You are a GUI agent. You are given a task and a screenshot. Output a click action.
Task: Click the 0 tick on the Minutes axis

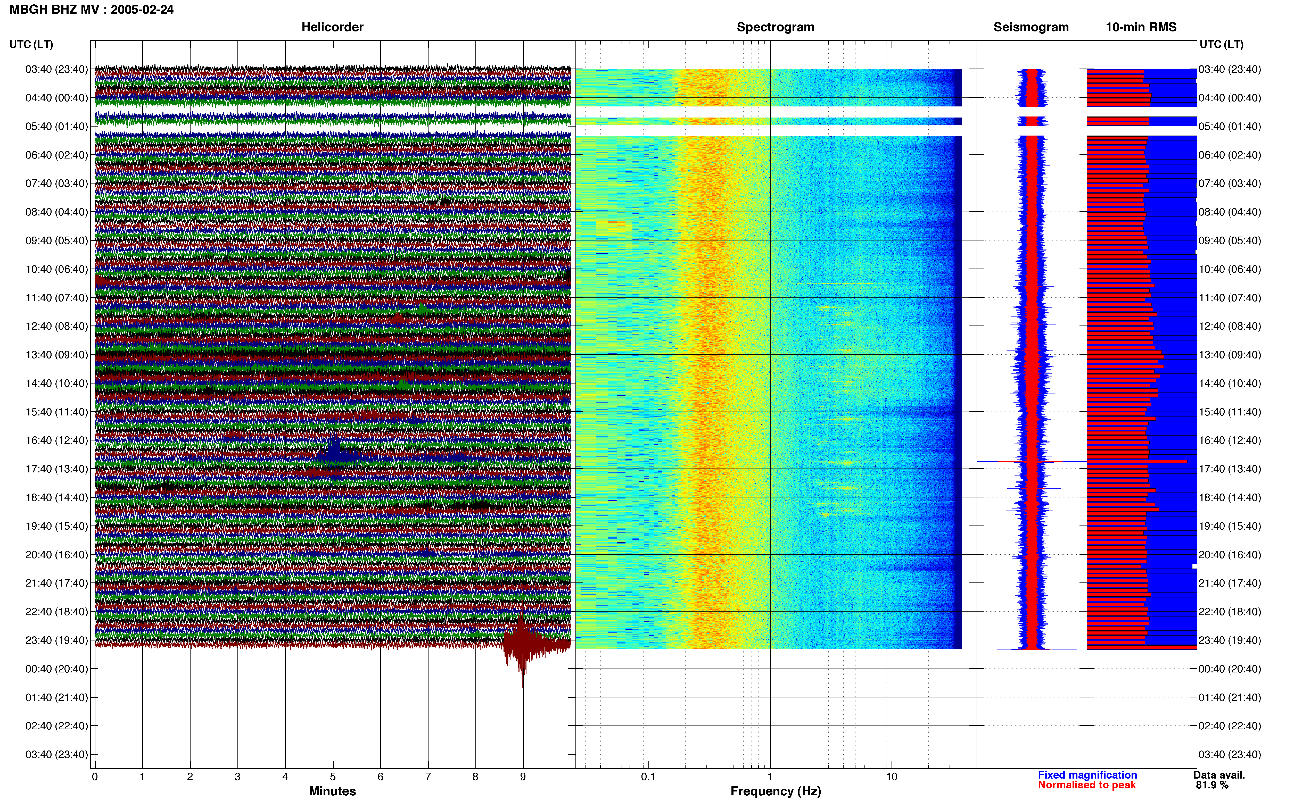click(x=95, y=776)
